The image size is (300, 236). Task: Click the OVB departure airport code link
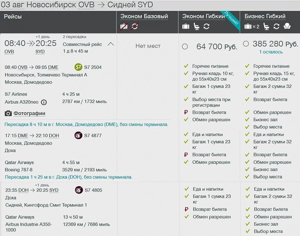(x=9, y=52)
